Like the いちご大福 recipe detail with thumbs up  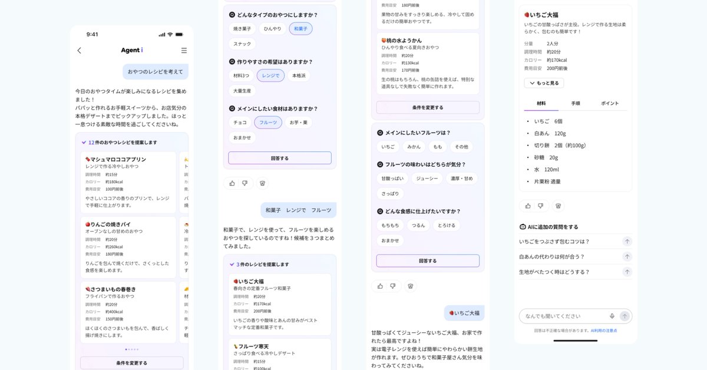(x=528, y=206)
